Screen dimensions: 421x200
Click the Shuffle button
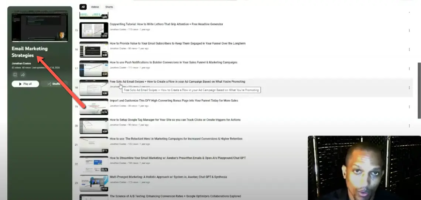[55, 84]
